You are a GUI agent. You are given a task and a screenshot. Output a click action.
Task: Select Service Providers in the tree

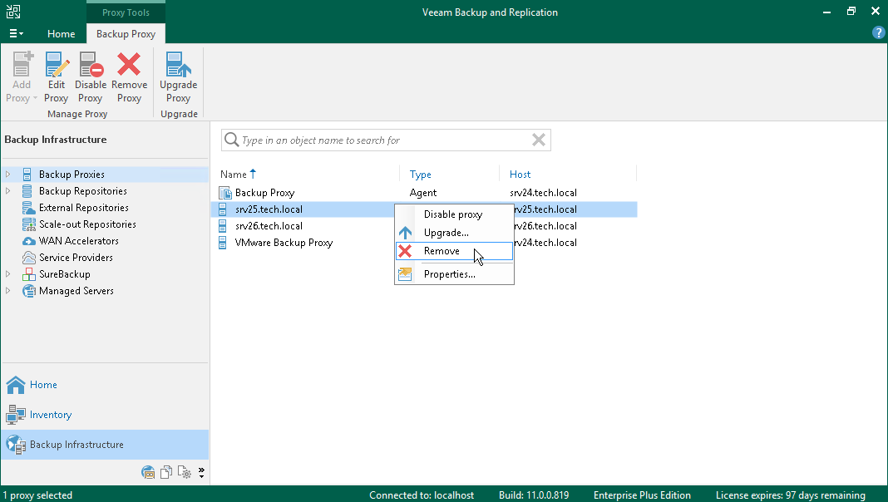[x=76, y=258]
